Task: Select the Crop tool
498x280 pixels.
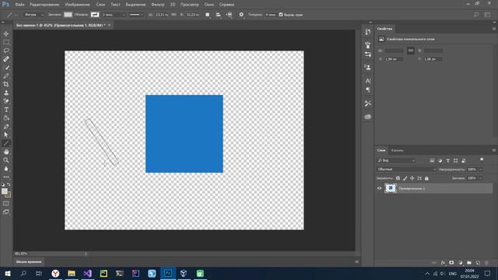Action: pos(6,85)
